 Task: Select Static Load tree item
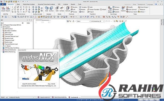click(8, 33)
